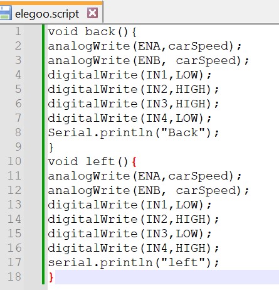Click digitalWrite(IN2,HIGH) on line 5
Image resolution: width=279 pixels, height=290 pixels.
pos(134,90)
